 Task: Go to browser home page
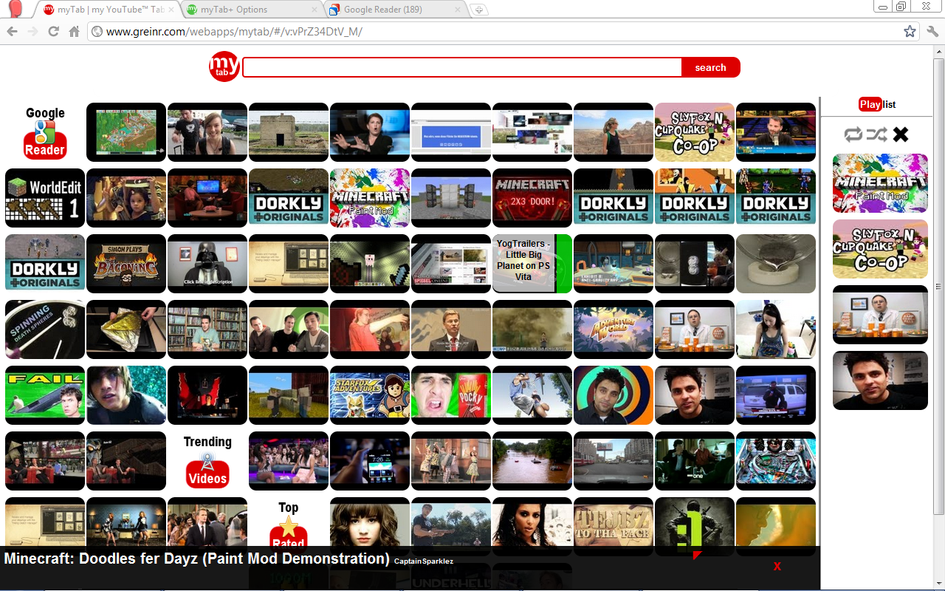tap(74, 32)
